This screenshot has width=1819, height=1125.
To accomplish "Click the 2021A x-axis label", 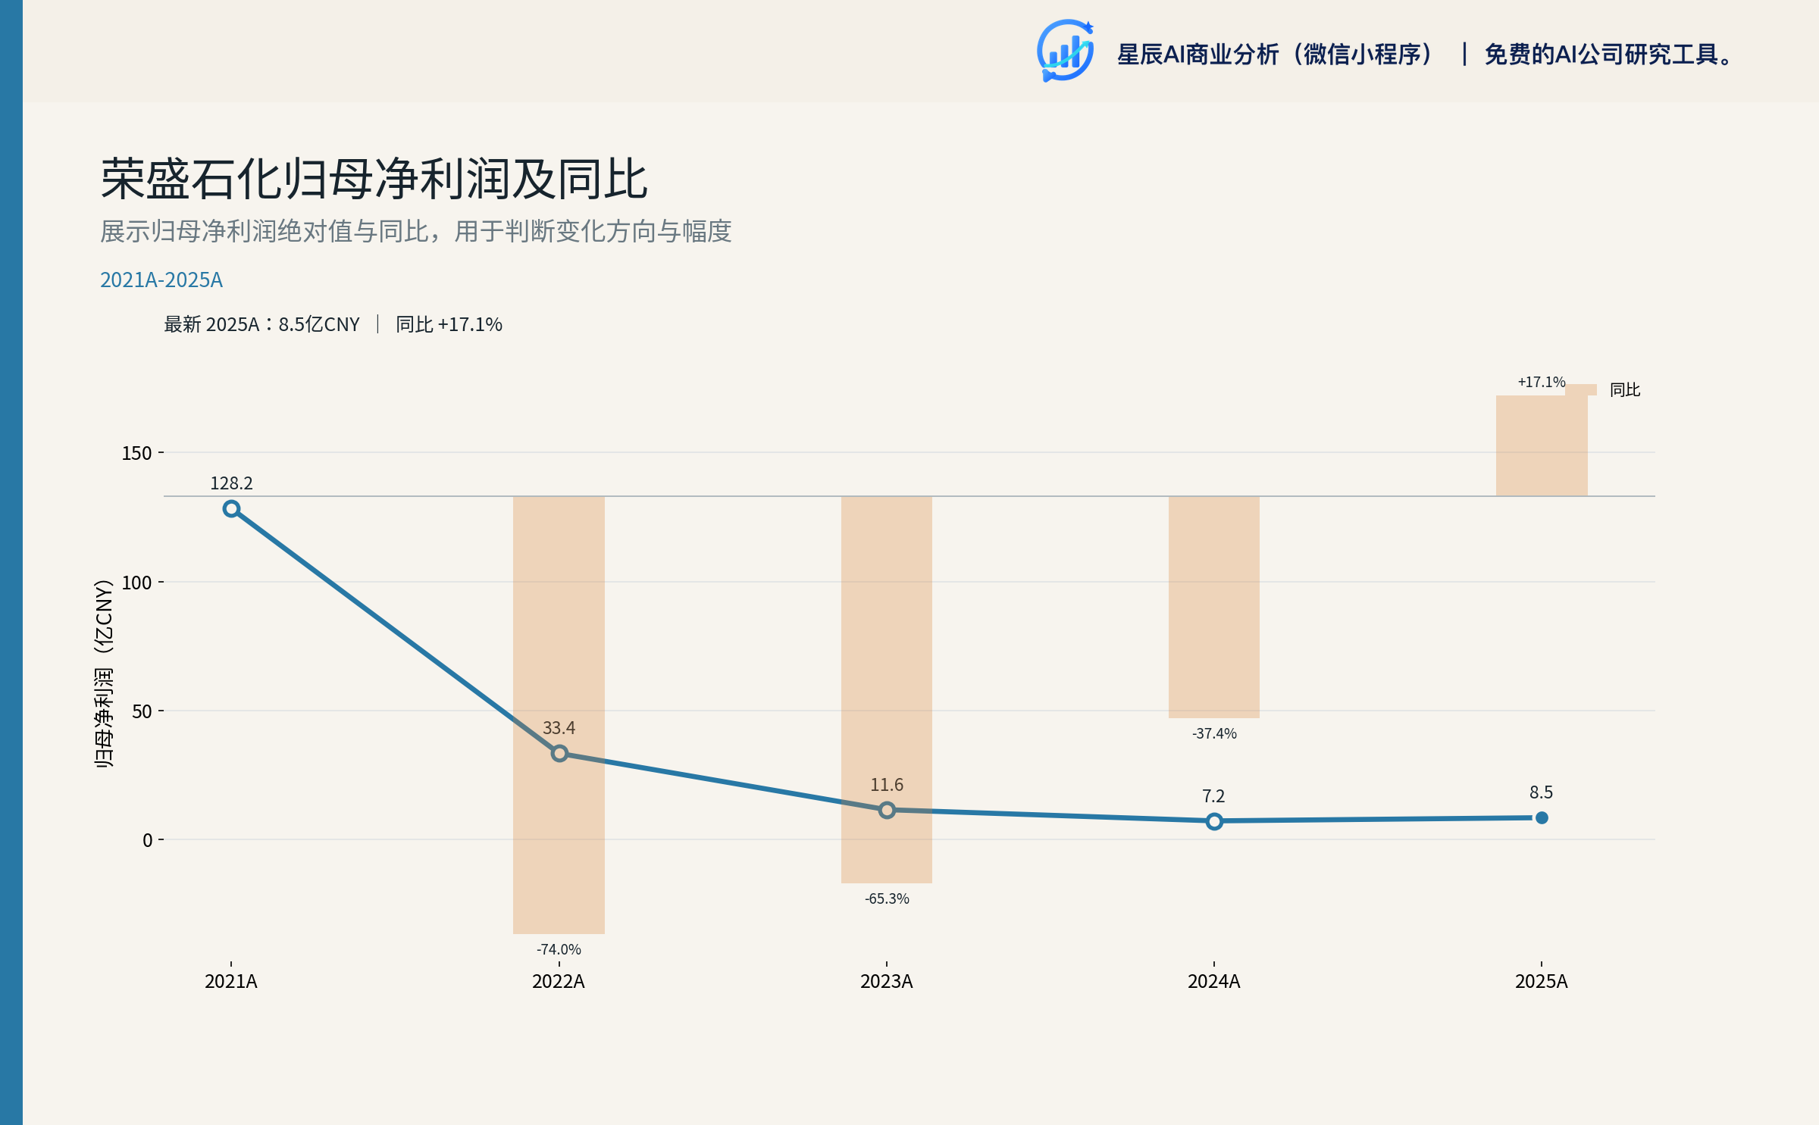I will (231, 982).
